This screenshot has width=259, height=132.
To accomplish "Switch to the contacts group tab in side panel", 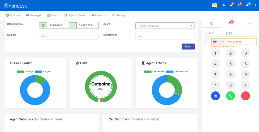I will click(249, 23).
